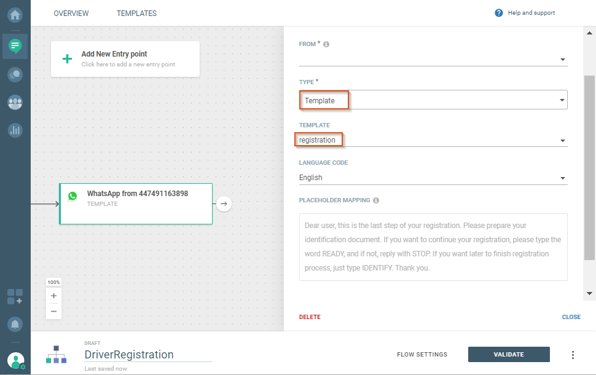Screen dimensions: 596x375
Task: Open the analytics bar chart icon
Action: 15,130
